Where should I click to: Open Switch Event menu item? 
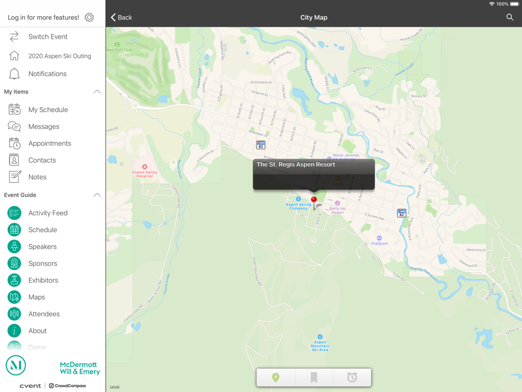tap(53, 37)
